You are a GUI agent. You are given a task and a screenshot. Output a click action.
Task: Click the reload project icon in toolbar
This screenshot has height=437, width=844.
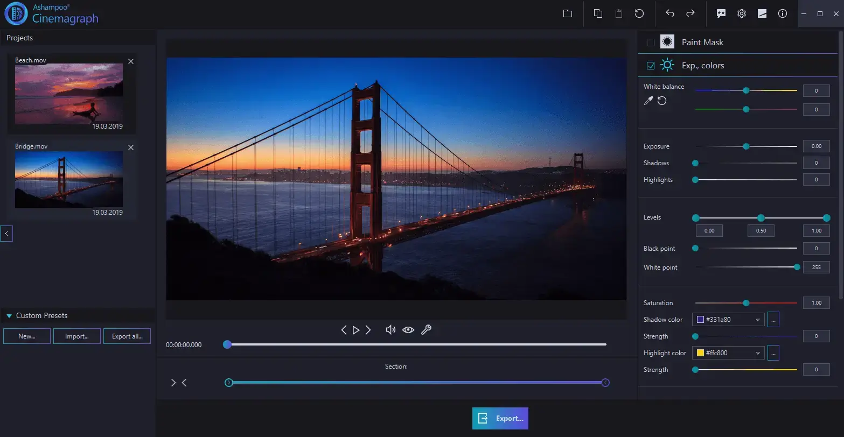coord(639,13)
